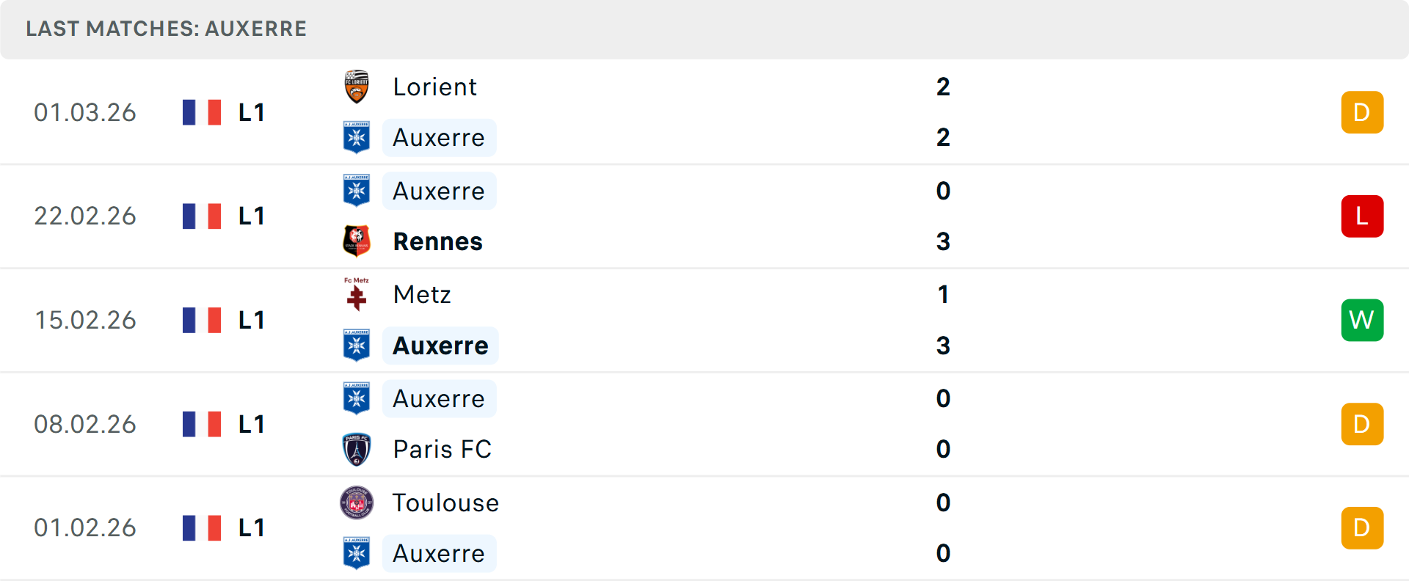Select the bold Auxerre name in the Metz match
Viewport: 1409px width, 581px height.
click(440, 346)
